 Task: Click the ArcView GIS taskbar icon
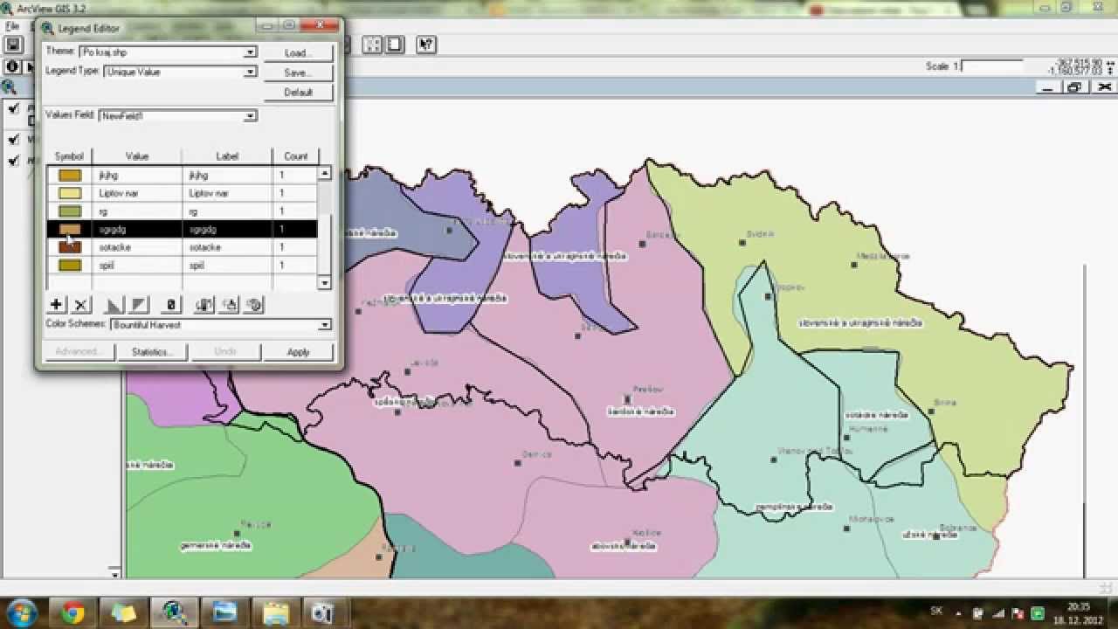coord(175,612)
